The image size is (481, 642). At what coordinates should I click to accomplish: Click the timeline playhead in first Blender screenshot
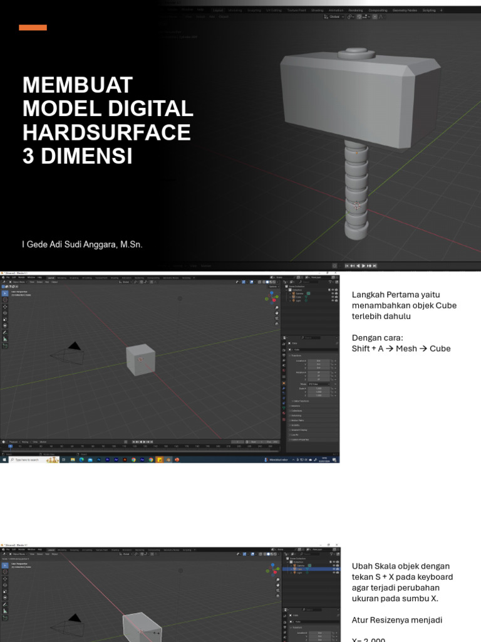coord(10,446)
